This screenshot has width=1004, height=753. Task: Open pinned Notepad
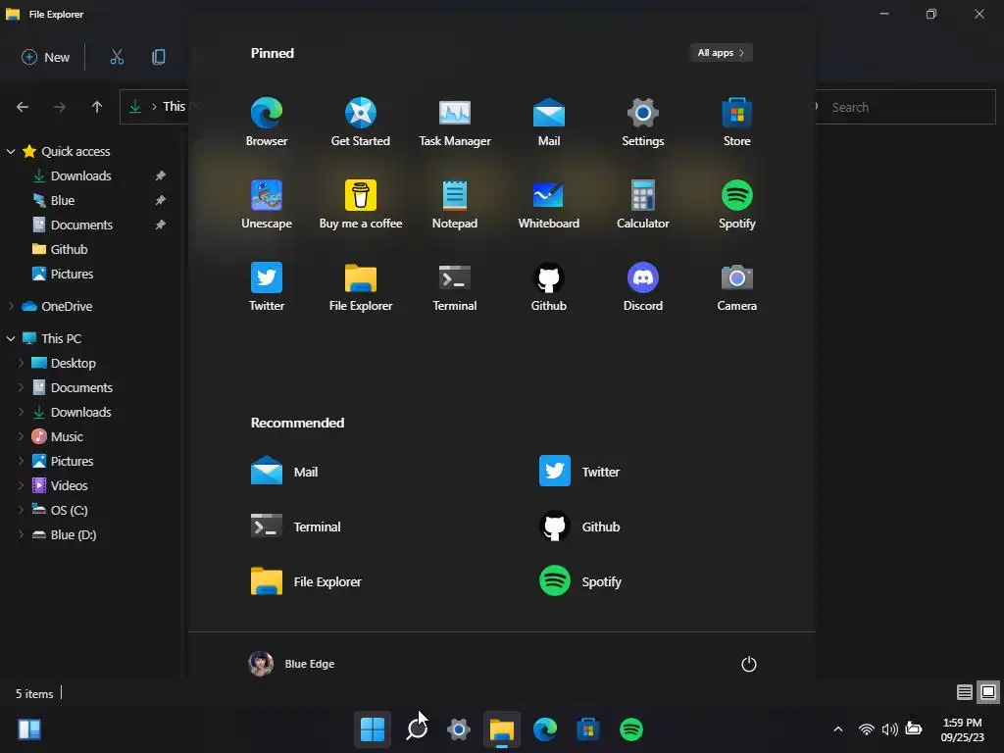[455, 205]
